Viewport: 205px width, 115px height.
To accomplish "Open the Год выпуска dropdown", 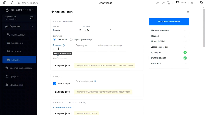I will click(x=86, y=49).
